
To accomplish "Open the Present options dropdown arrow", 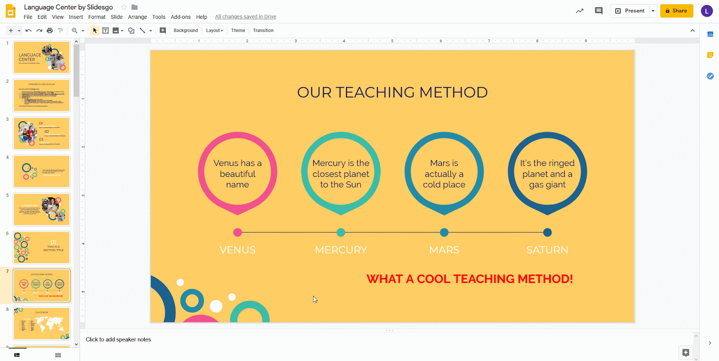I will (x=653, y=11).
